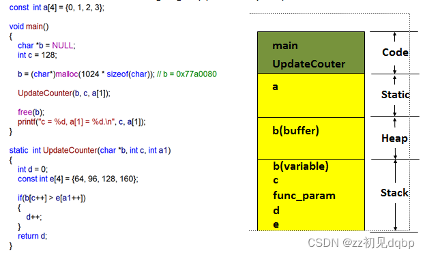Click the 'return d;' line

[33, 236]
